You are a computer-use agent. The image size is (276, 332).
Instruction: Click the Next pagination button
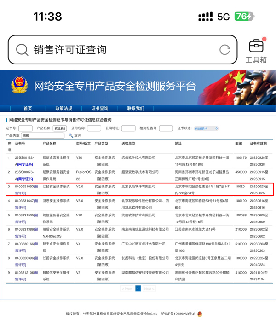pos(149,289)
